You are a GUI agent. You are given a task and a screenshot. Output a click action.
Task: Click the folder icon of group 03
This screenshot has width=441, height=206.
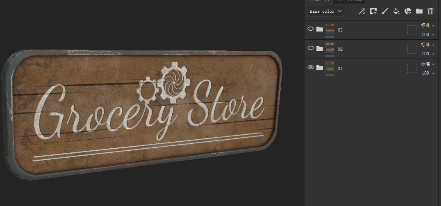pyautogui.click(x=320, y=29)
